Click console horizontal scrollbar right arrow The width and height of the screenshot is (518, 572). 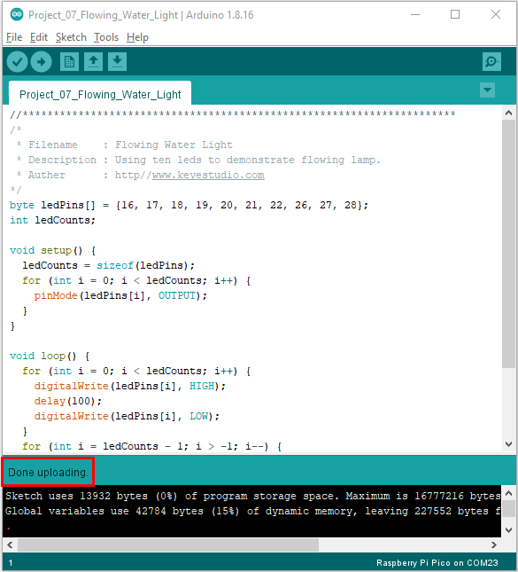[x=493, y=545]
